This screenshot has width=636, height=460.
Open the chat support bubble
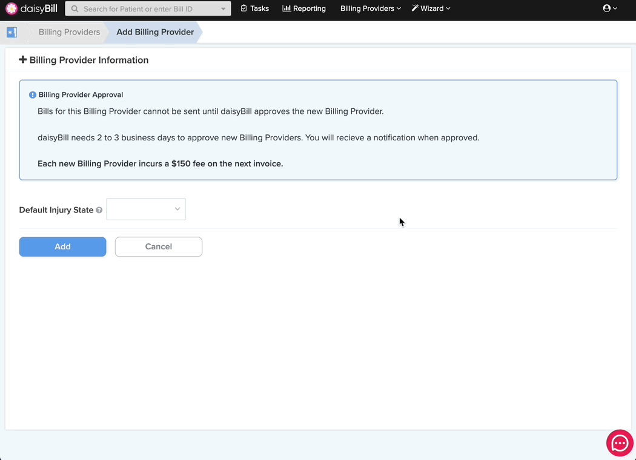click(x=620, y=444)
